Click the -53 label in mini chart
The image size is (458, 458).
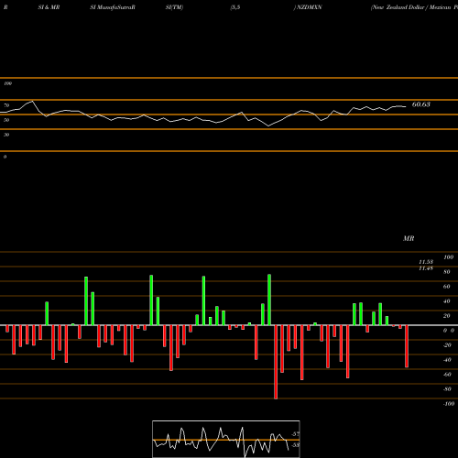coord(295,445)
